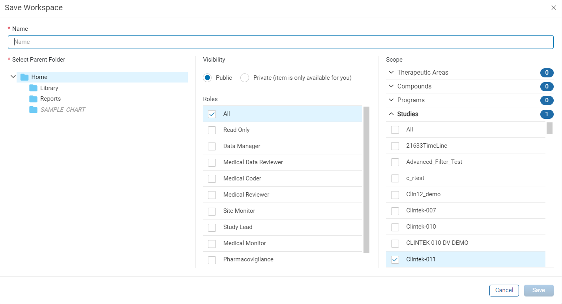562x304 pixels.
Task: Click the Cancel button
Action: tap(504, 290)
